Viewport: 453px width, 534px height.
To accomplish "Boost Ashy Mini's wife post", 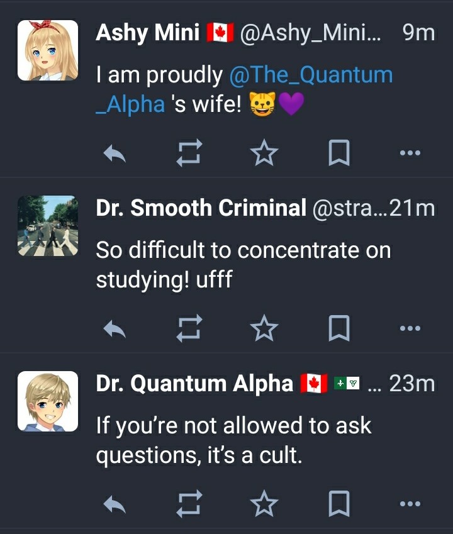I will [190, 153].
